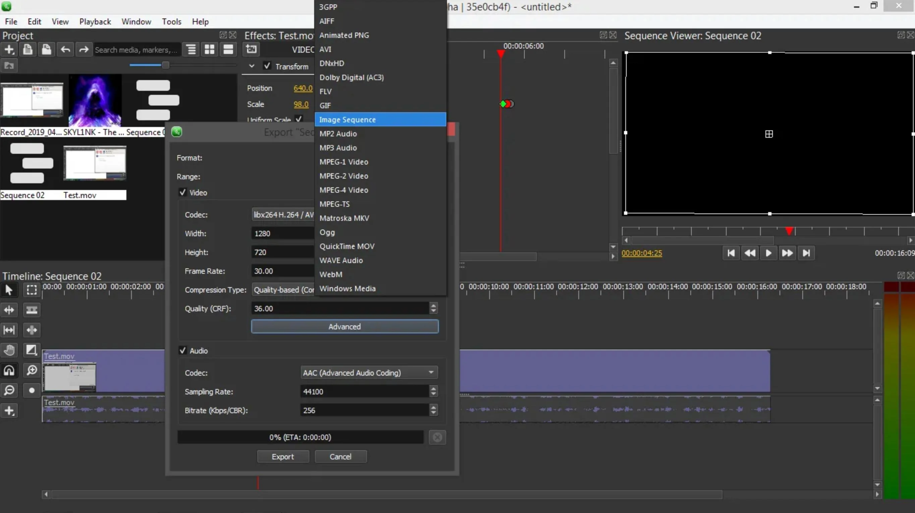
Task: Click the zoom out magnifier icon
Action: coord(9,390)
